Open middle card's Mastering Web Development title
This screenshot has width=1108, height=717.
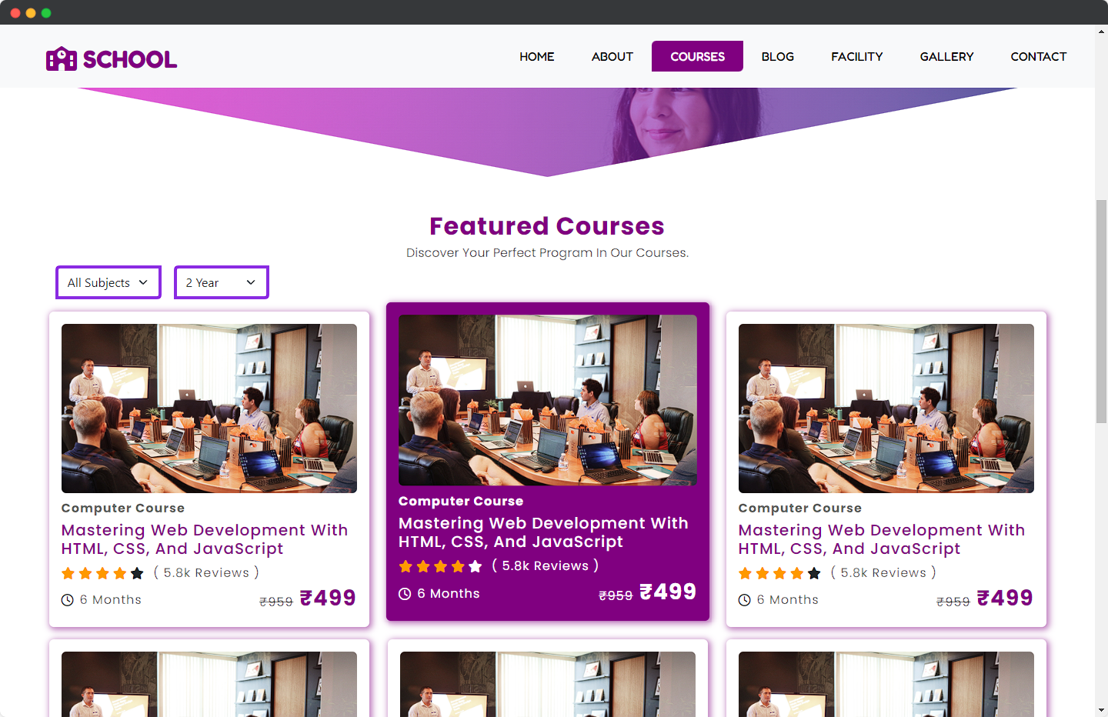(x=543, y=532)
